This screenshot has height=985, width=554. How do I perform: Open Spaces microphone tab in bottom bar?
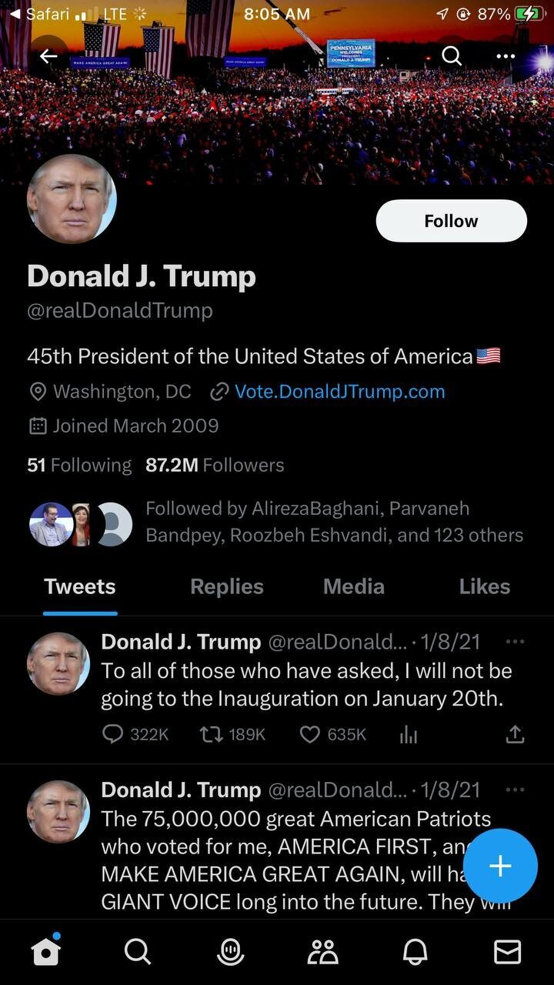pyautogui.click(x=230, y=953)
